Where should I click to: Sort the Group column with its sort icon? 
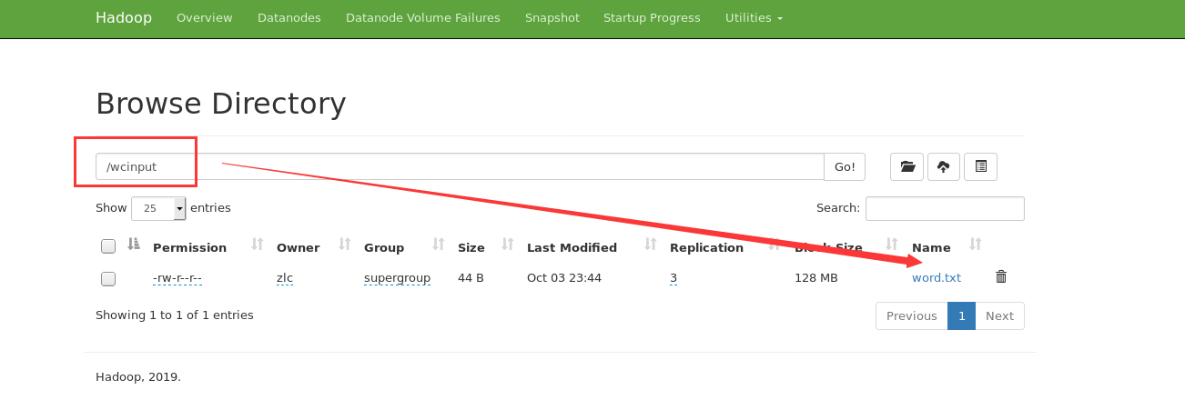point(438,245)
